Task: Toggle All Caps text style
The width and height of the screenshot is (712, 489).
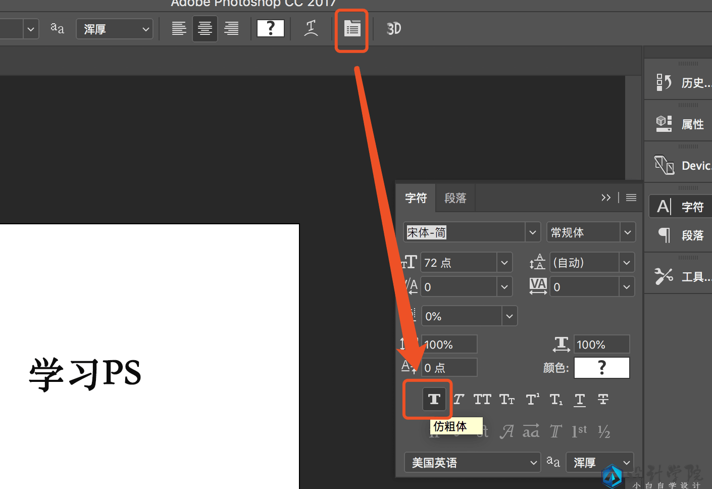Action: [482, 400]
